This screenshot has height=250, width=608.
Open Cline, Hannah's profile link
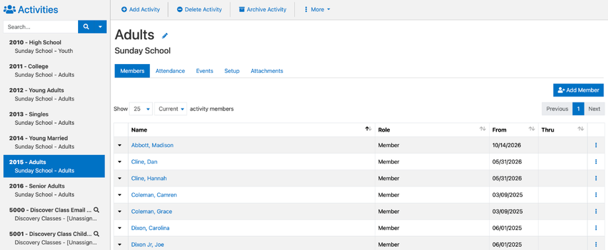149,179
